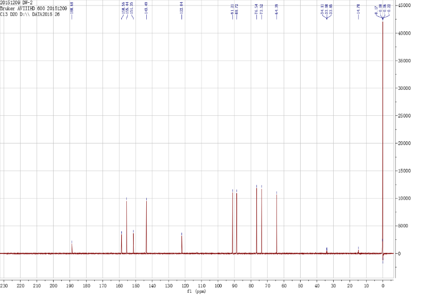Image resolution: width=422 pixels, height=295 pixels.
Task: Select the 143.49 peak label
Action: [146, 8]
